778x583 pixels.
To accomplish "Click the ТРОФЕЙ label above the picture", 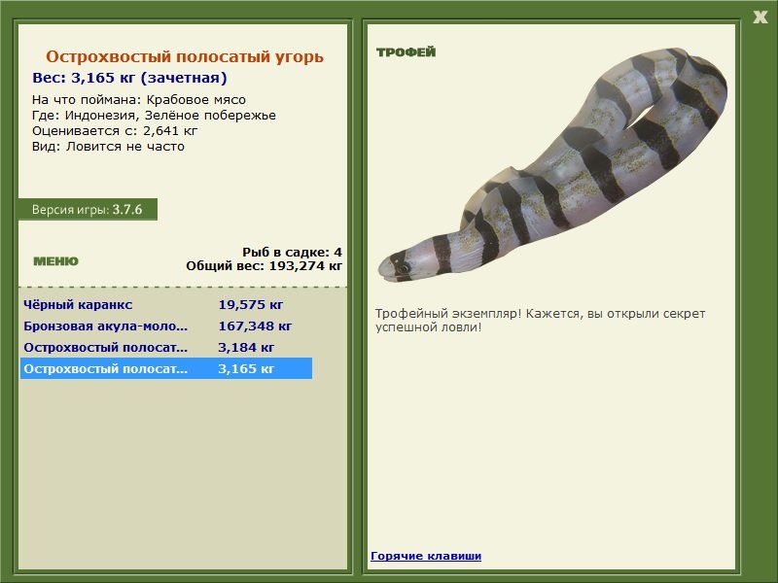I will tap(406, 52).
